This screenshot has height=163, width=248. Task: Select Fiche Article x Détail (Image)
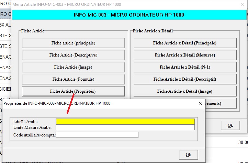(x=185, y=91)
